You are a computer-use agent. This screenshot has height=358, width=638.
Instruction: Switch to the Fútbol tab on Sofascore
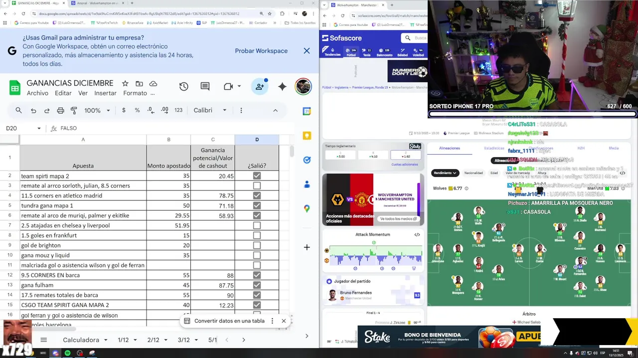(351, 52)
